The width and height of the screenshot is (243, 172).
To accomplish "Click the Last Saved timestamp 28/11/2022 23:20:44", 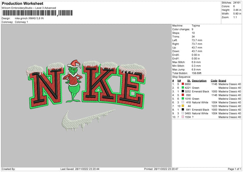I will [x=87, y=169].
